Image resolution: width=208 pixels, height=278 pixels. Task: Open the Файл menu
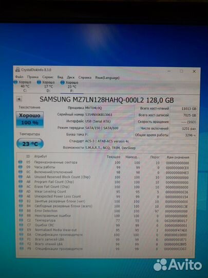(20, 77)
